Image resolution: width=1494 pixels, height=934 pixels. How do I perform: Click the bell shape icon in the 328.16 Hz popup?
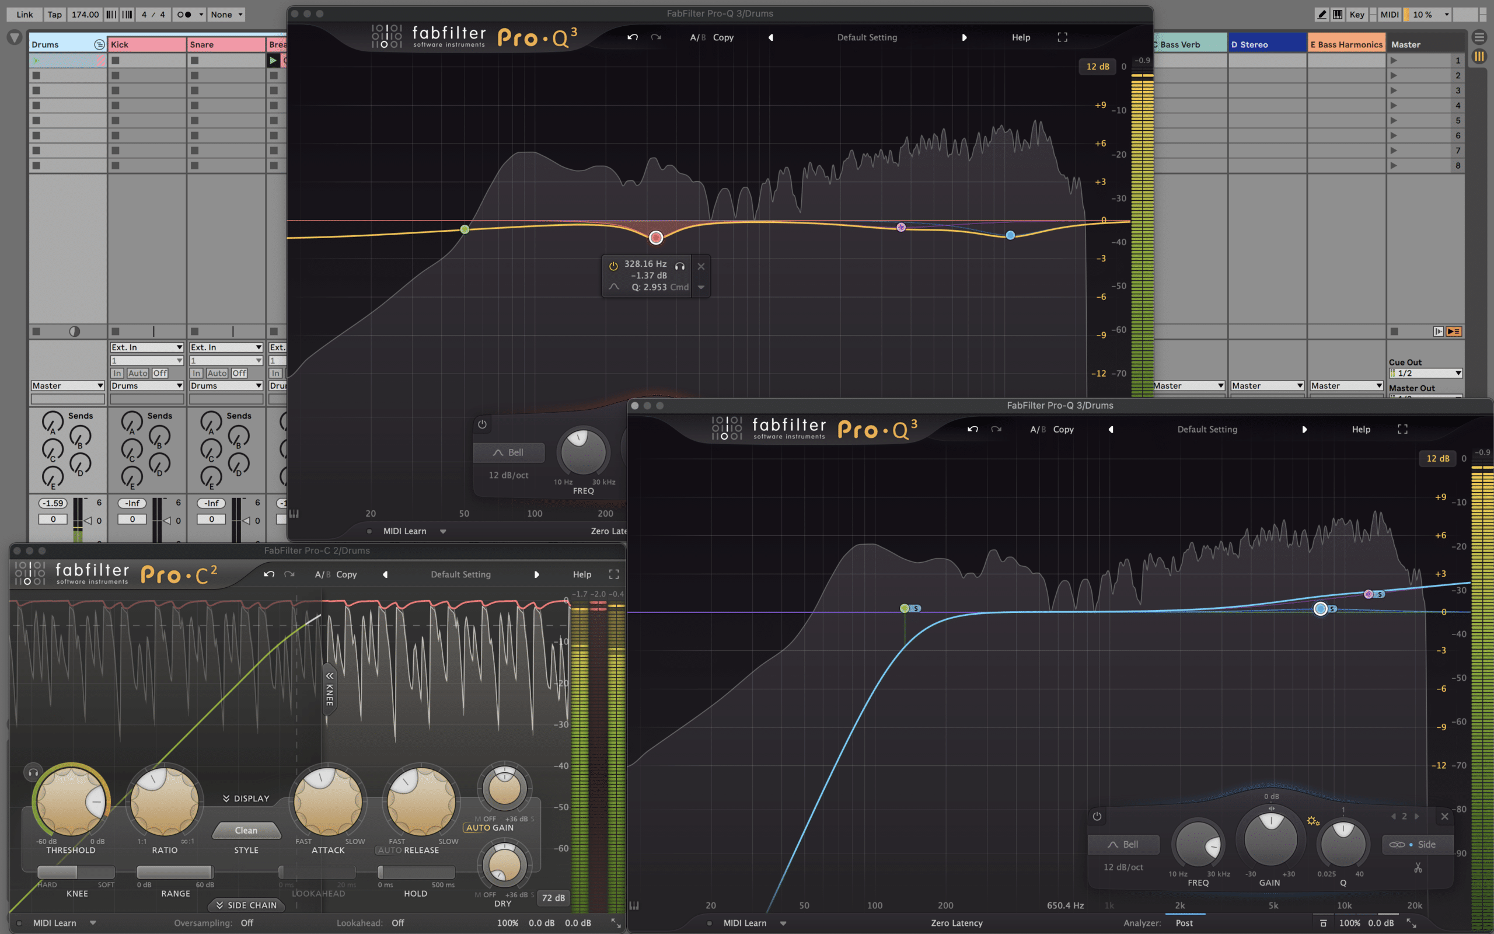click(614, 287)
